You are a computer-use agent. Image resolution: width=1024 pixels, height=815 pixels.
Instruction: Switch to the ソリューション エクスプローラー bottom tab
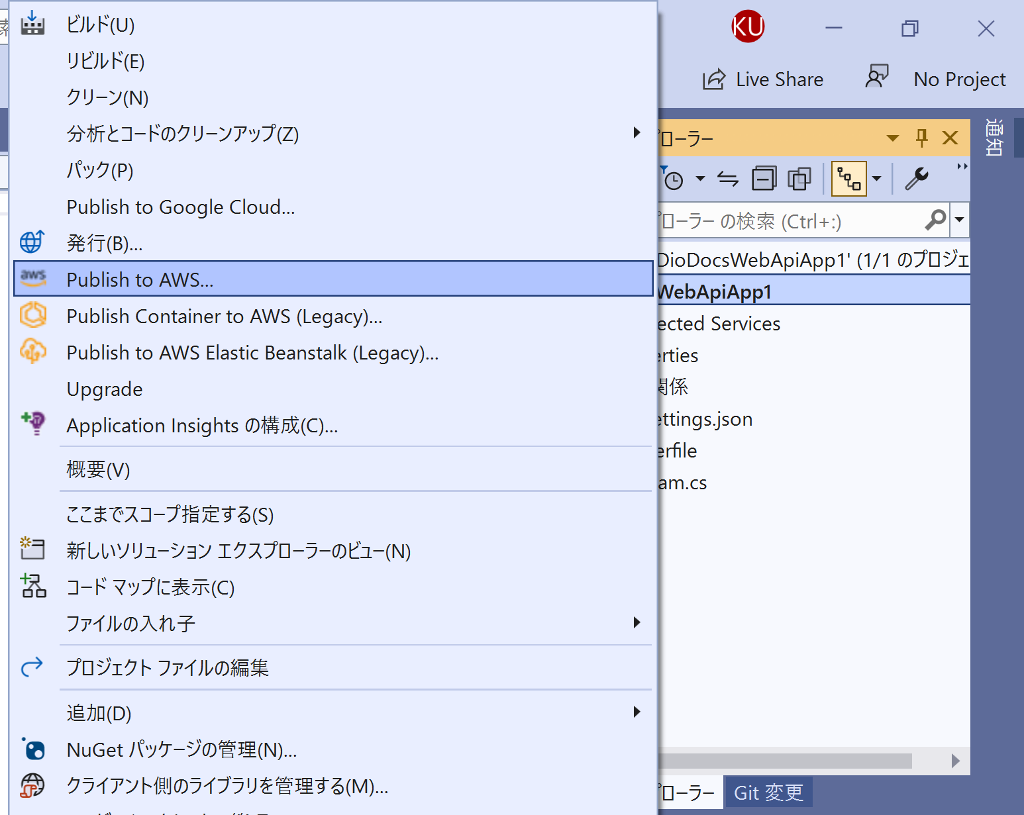[690, 792]
